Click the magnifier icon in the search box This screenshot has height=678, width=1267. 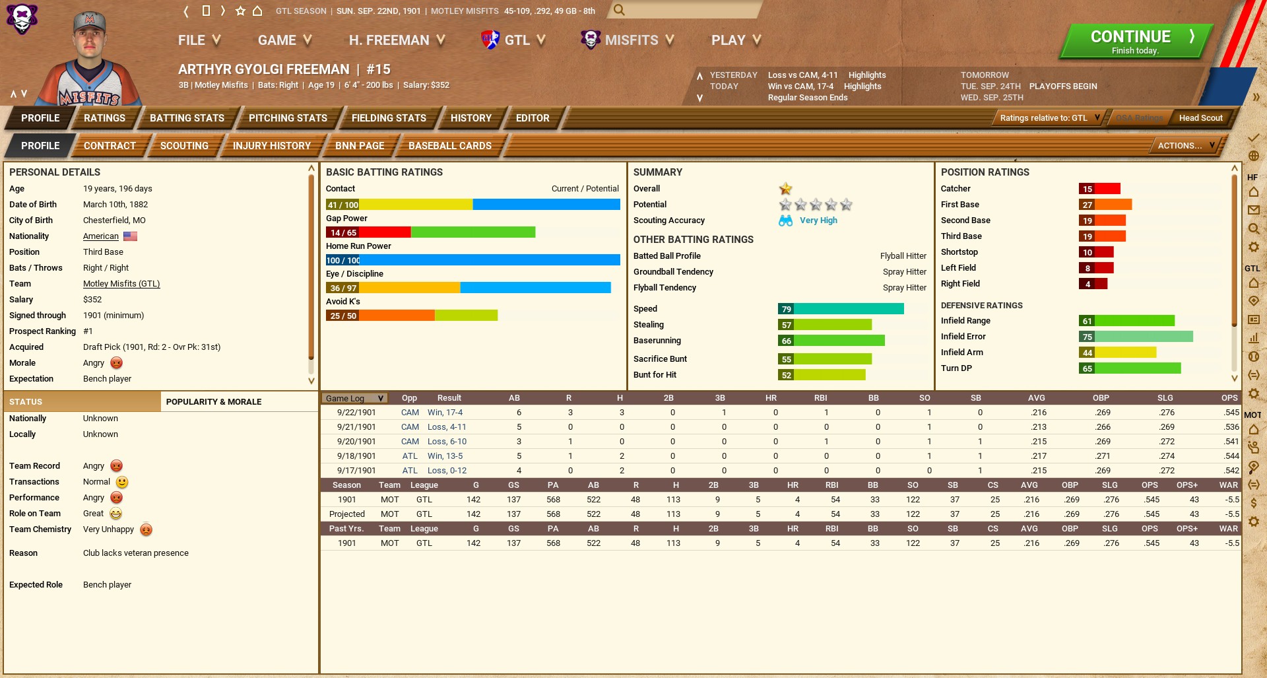(619, 10)
